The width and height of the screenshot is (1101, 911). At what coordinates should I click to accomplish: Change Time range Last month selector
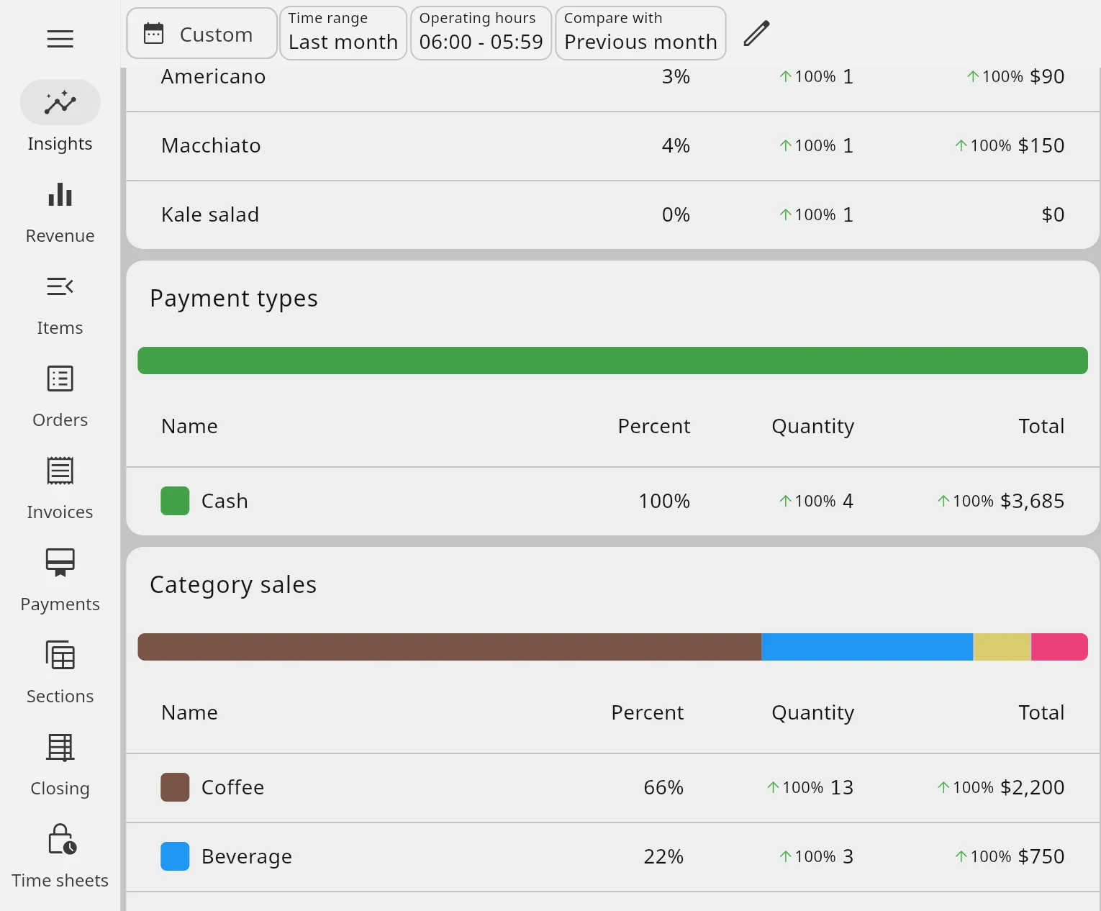point(343,34)
